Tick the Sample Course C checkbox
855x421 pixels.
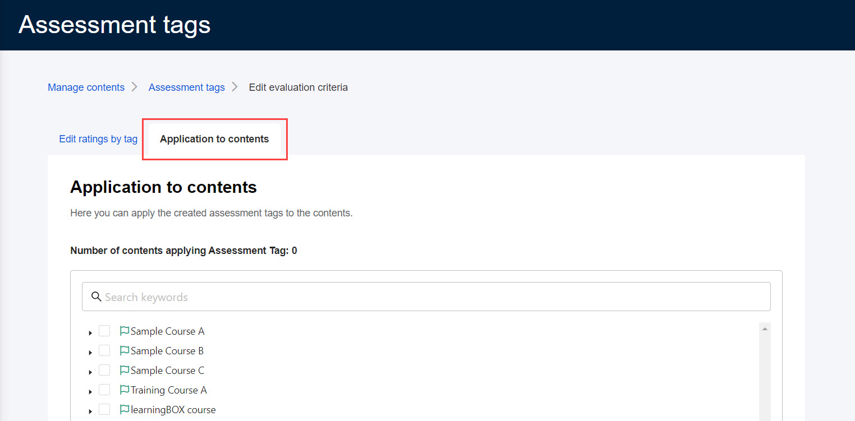tap(104, 370)
